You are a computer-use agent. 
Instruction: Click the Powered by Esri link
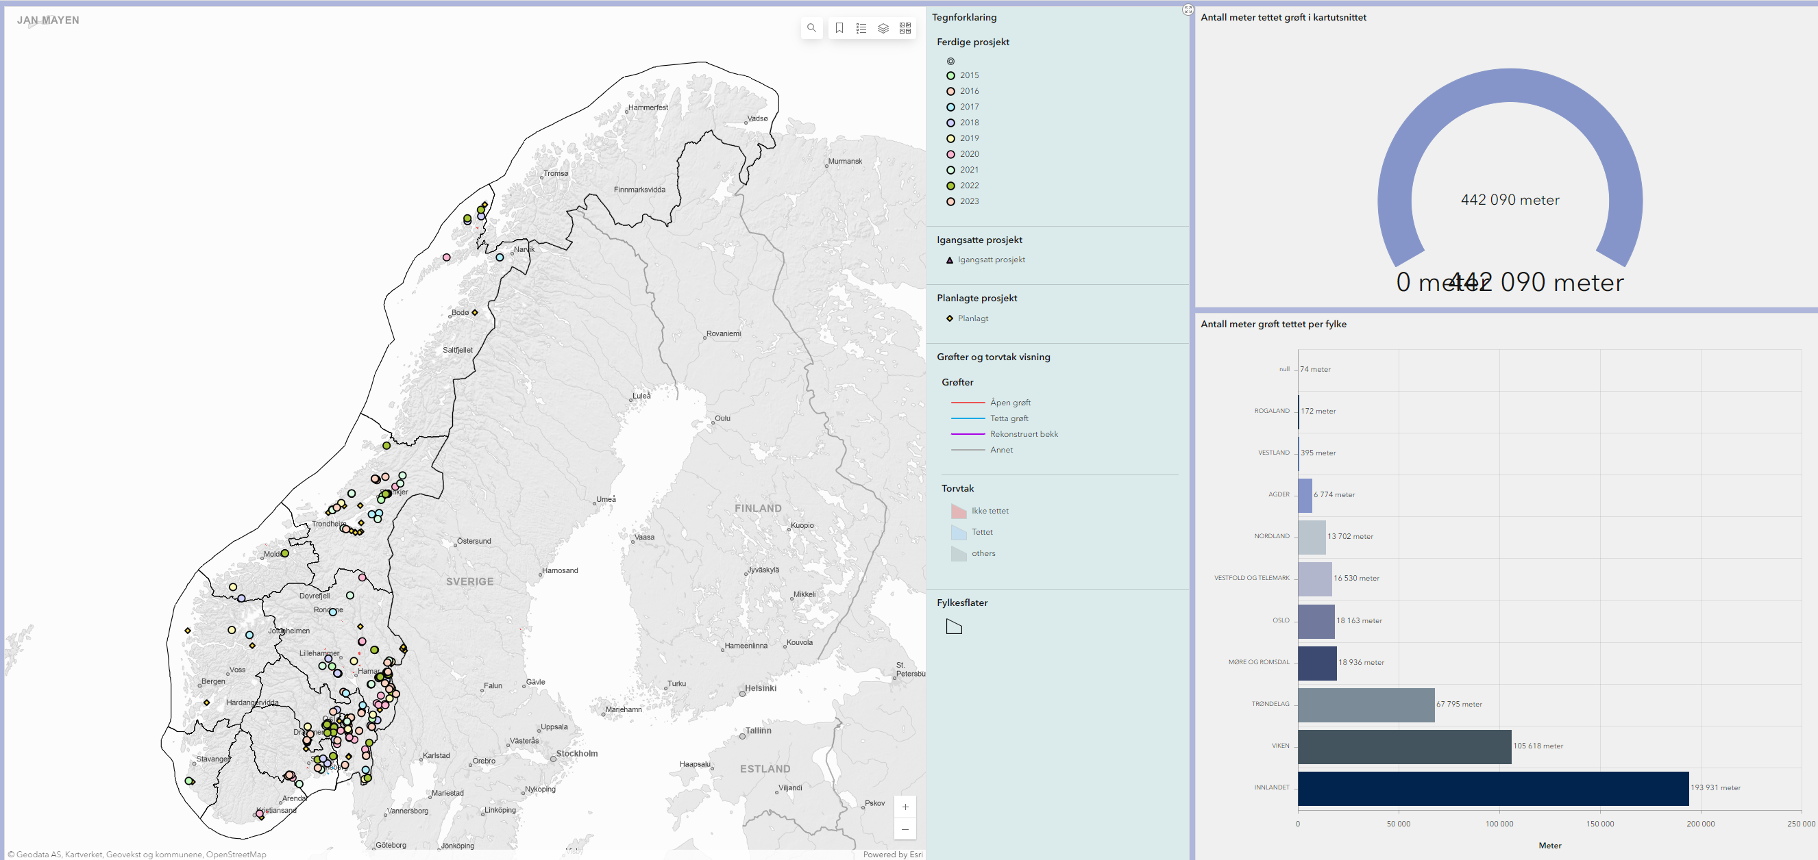click(x=892, y=855)
